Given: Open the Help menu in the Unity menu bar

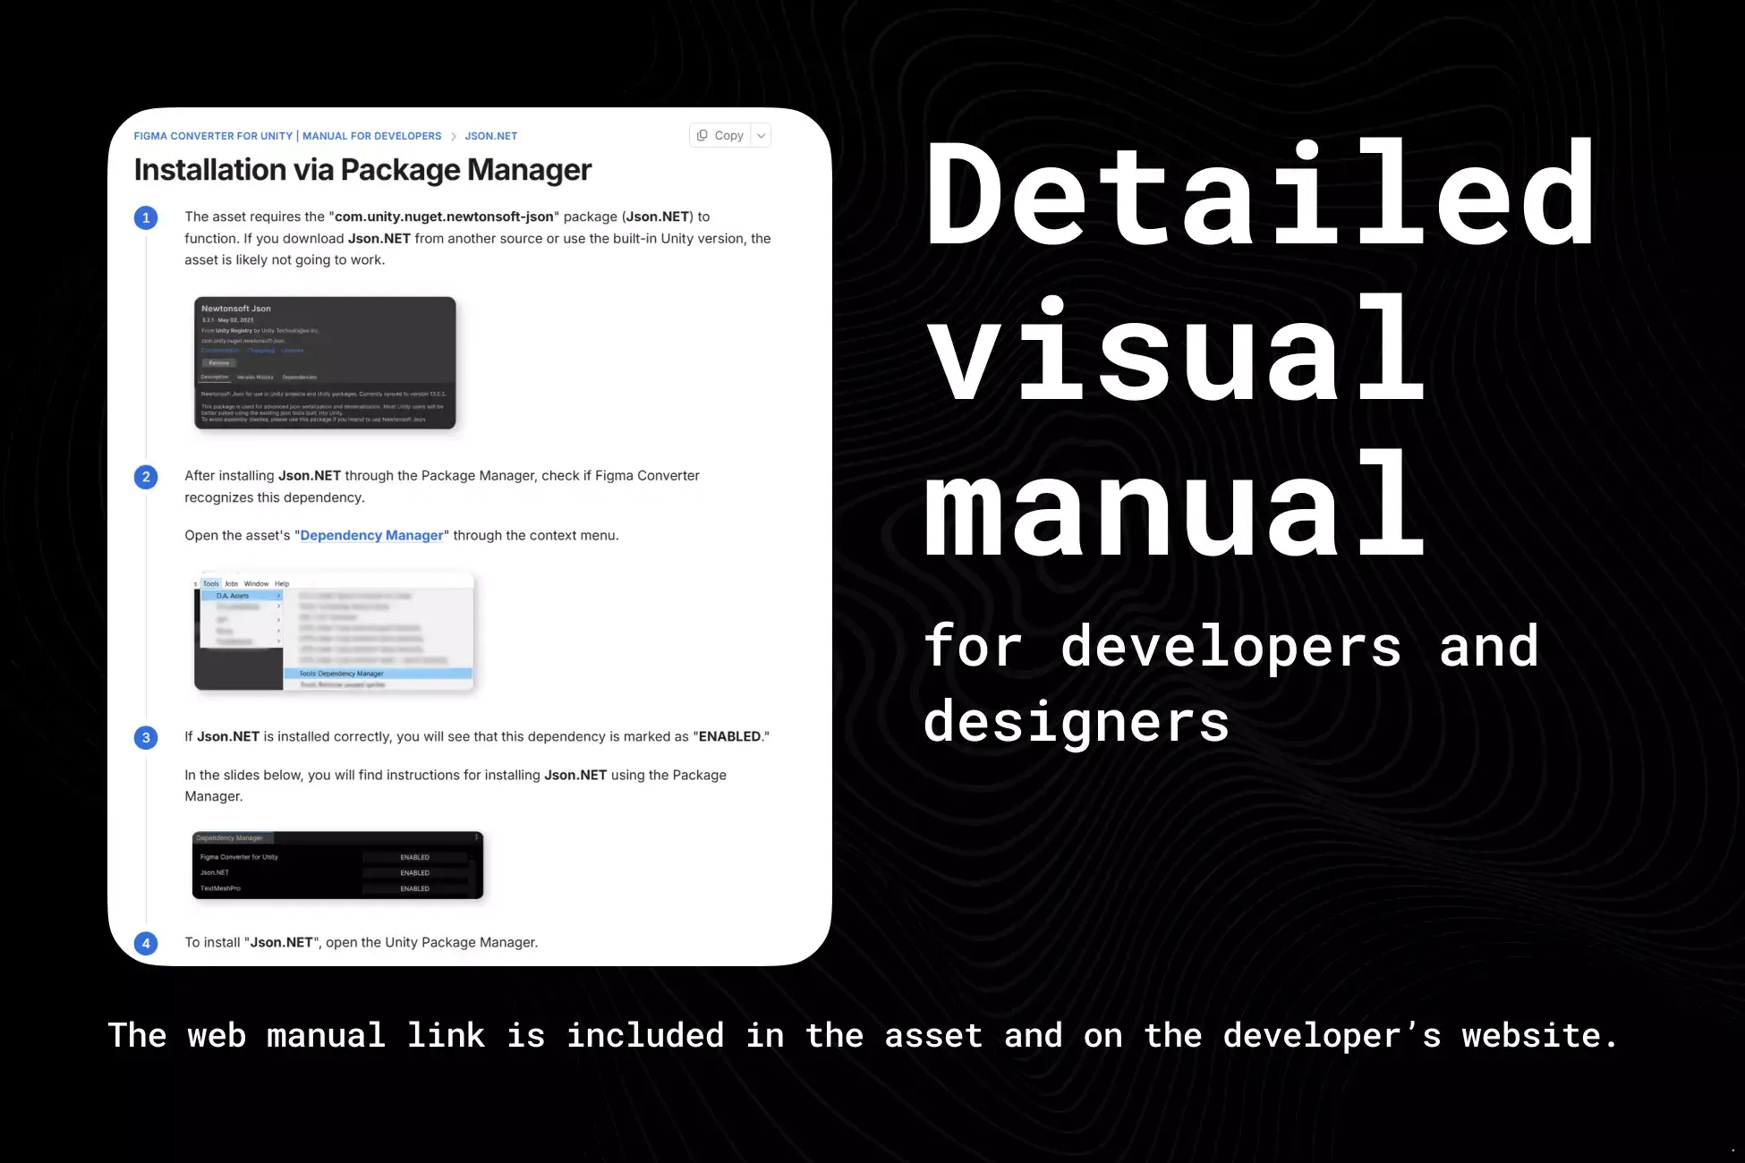Looking at the screenshot, I should point(282,583).
